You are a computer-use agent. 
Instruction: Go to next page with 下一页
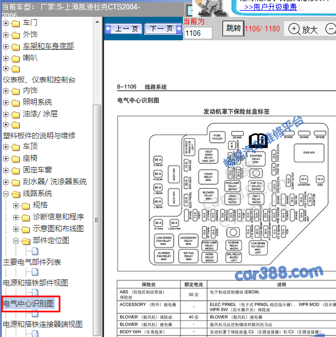click(x=163, y=29)
